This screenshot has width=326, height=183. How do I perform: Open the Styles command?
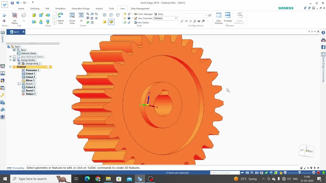pos(159,14)
